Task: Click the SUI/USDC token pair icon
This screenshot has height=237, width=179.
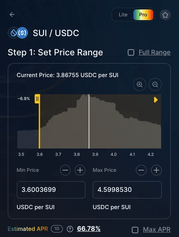Action: 18,33
